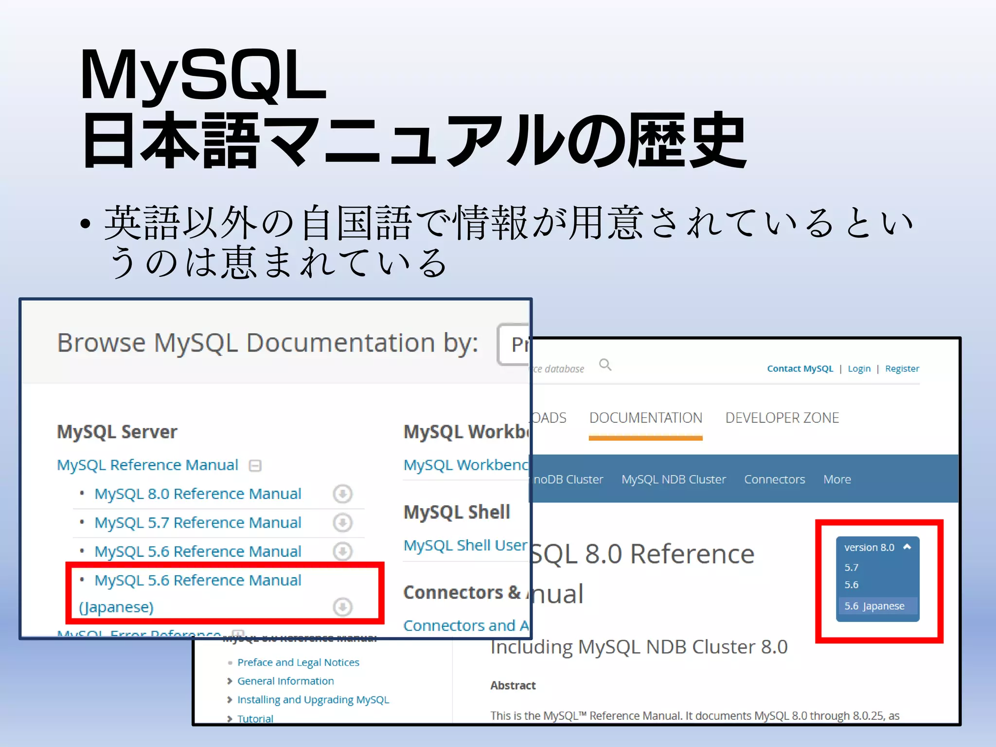
Task: Open the InnoDB Cluster menu item
Action: (567, 479)
